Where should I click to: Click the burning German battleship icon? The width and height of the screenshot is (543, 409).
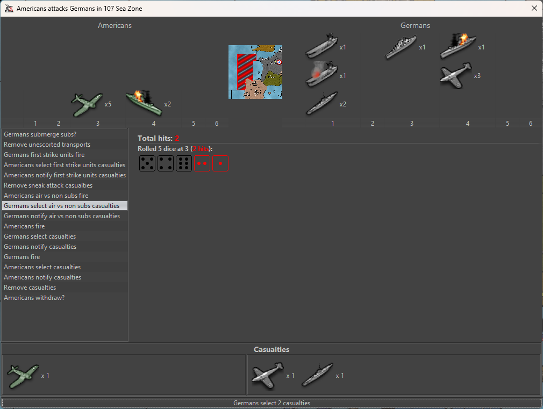(x=458, y=47)
